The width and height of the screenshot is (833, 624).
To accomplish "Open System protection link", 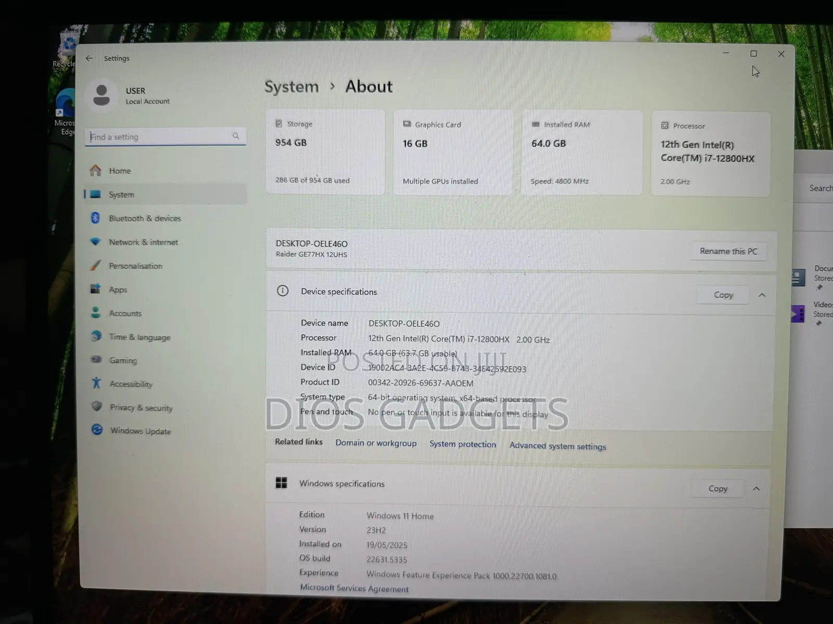I will 463,444.
